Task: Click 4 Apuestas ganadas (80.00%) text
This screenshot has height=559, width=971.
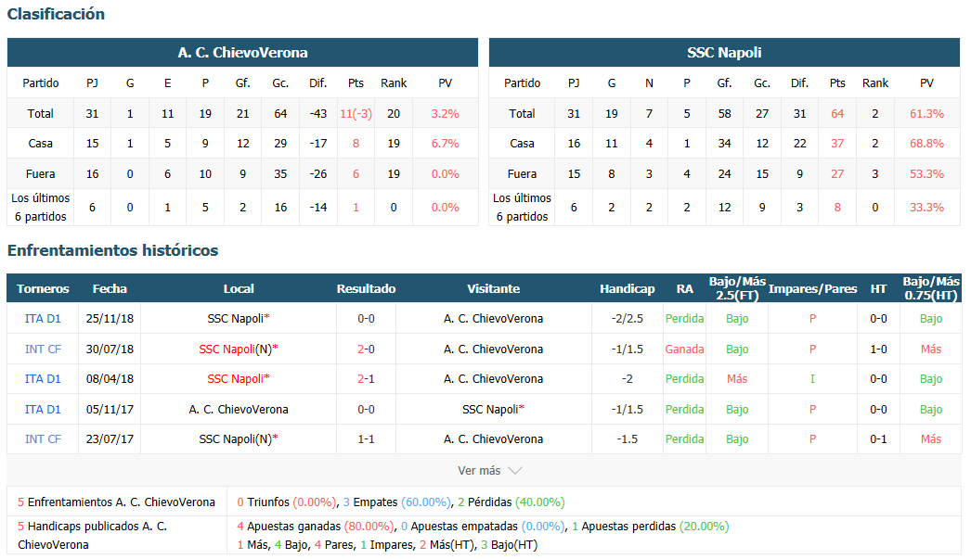Action: point(316,527)
